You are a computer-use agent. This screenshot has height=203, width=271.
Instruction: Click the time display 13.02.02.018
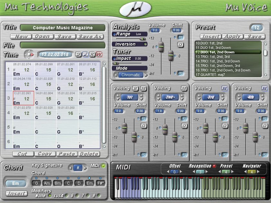pyautogui.click(x=55, y=55)
